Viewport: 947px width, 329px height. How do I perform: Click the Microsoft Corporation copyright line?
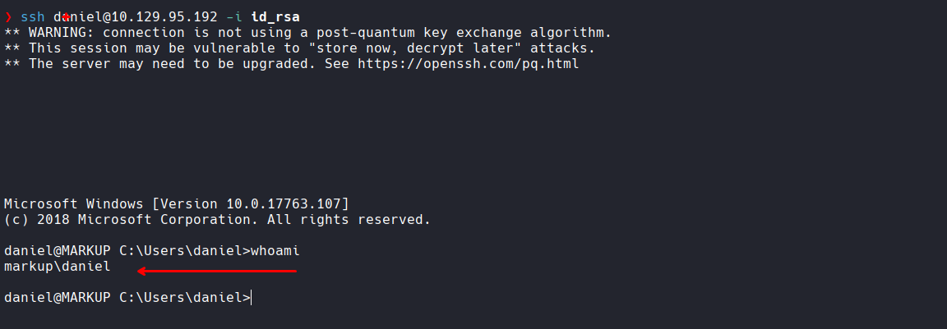(217, 219)
